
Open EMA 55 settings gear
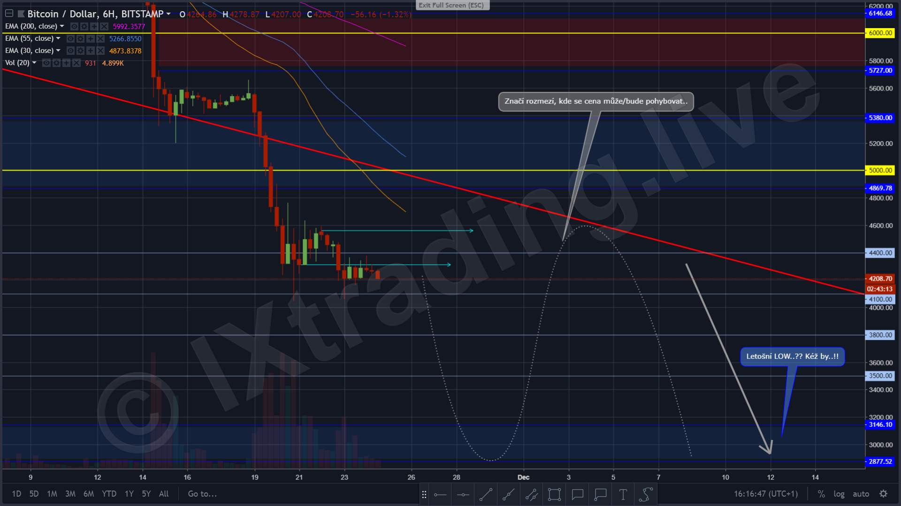point(81,38)
